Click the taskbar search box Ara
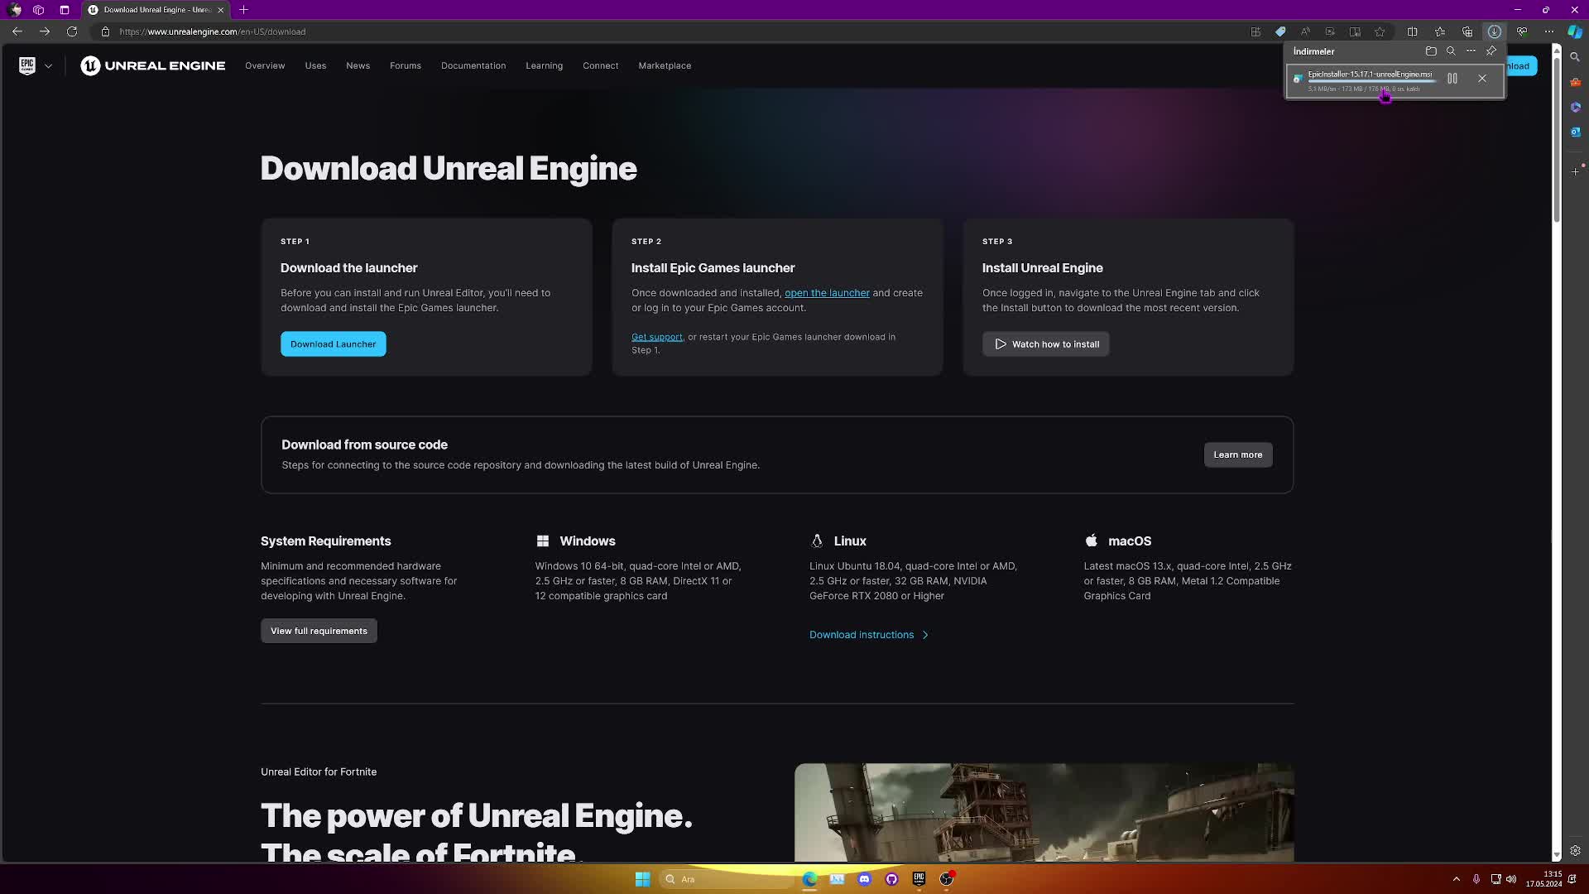 [728, 879]
